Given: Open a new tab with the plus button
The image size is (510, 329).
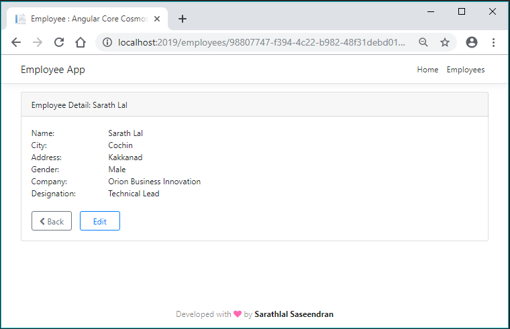Looking at the screenshot, I should pyautogui.click(x=183, y=19).
